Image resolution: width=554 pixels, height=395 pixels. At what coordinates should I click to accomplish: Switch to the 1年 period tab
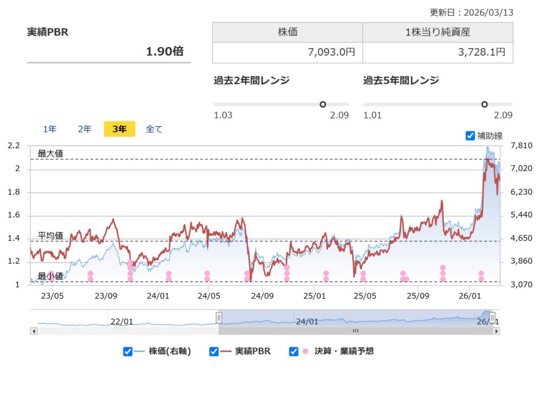point(50,129)
